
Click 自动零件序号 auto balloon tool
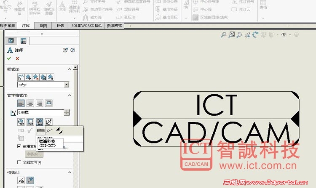pos(98,9)
